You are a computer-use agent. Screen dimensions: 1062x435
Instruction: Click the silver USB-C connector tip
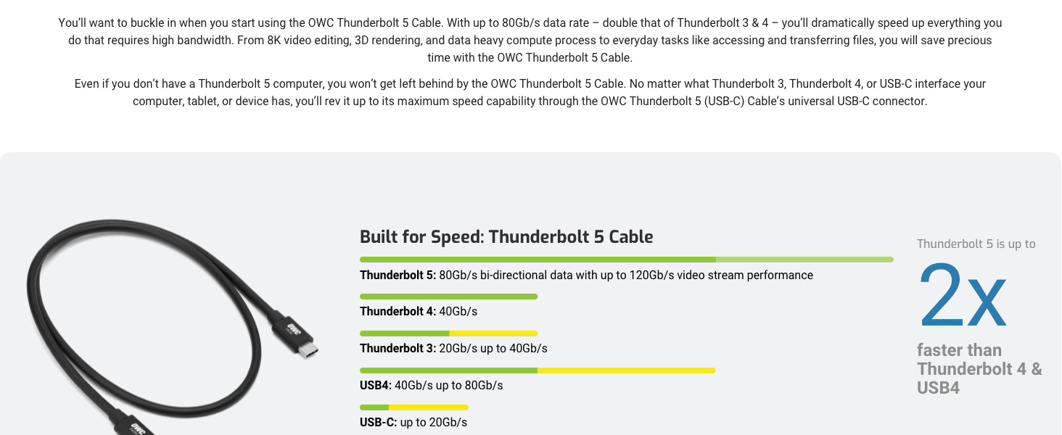308,351
